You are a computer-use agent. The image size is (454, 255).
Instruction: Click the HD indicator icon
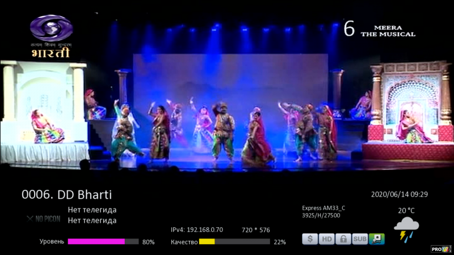click(x=326, y=239)
